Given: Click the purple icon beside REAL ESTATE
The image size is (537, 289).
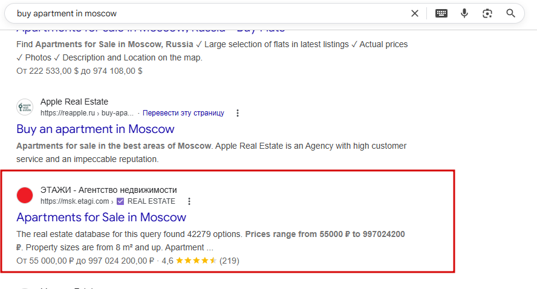Looking at the screenshot, I should click(120, 201).
